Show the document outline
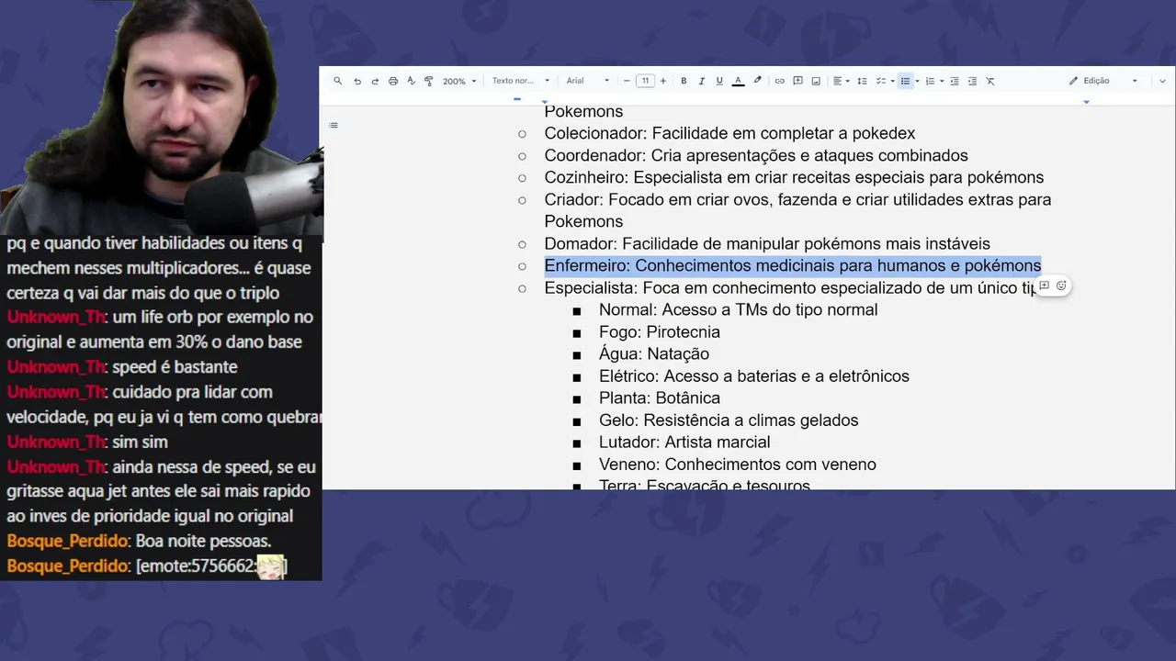 334,125
